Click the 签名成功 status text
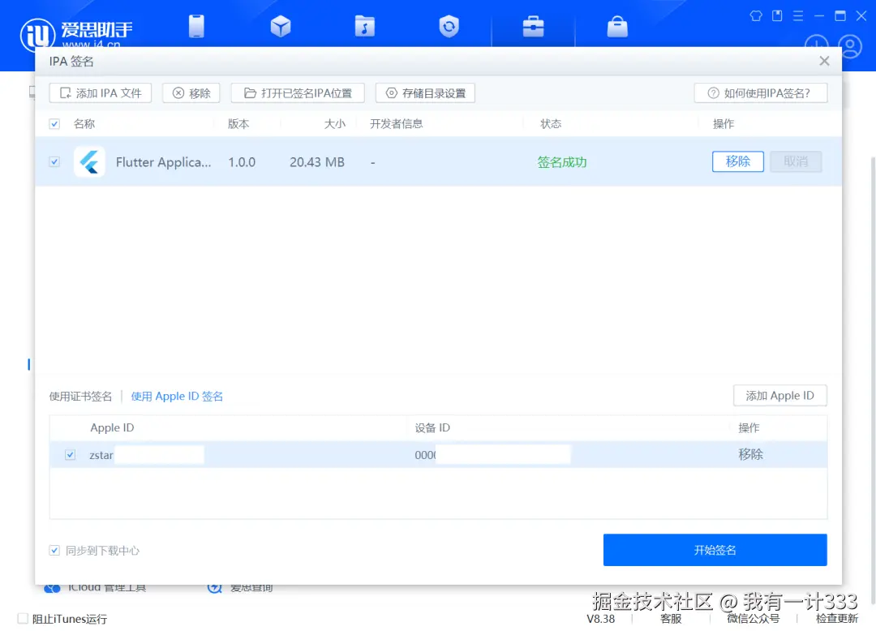 [x=562, y=162]
